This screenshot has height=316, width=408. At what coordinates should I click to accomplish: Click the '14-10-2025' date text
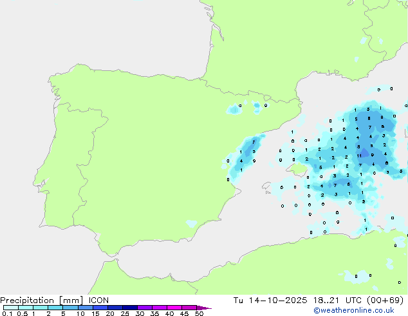point(277,301)
